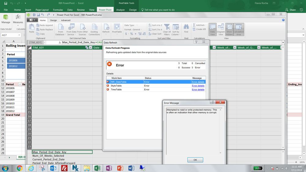Click Tell me what you want field

158,10
